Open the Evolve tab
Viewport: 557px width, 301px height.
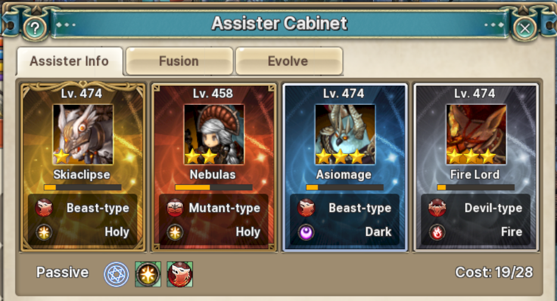(x=288, y=61)
